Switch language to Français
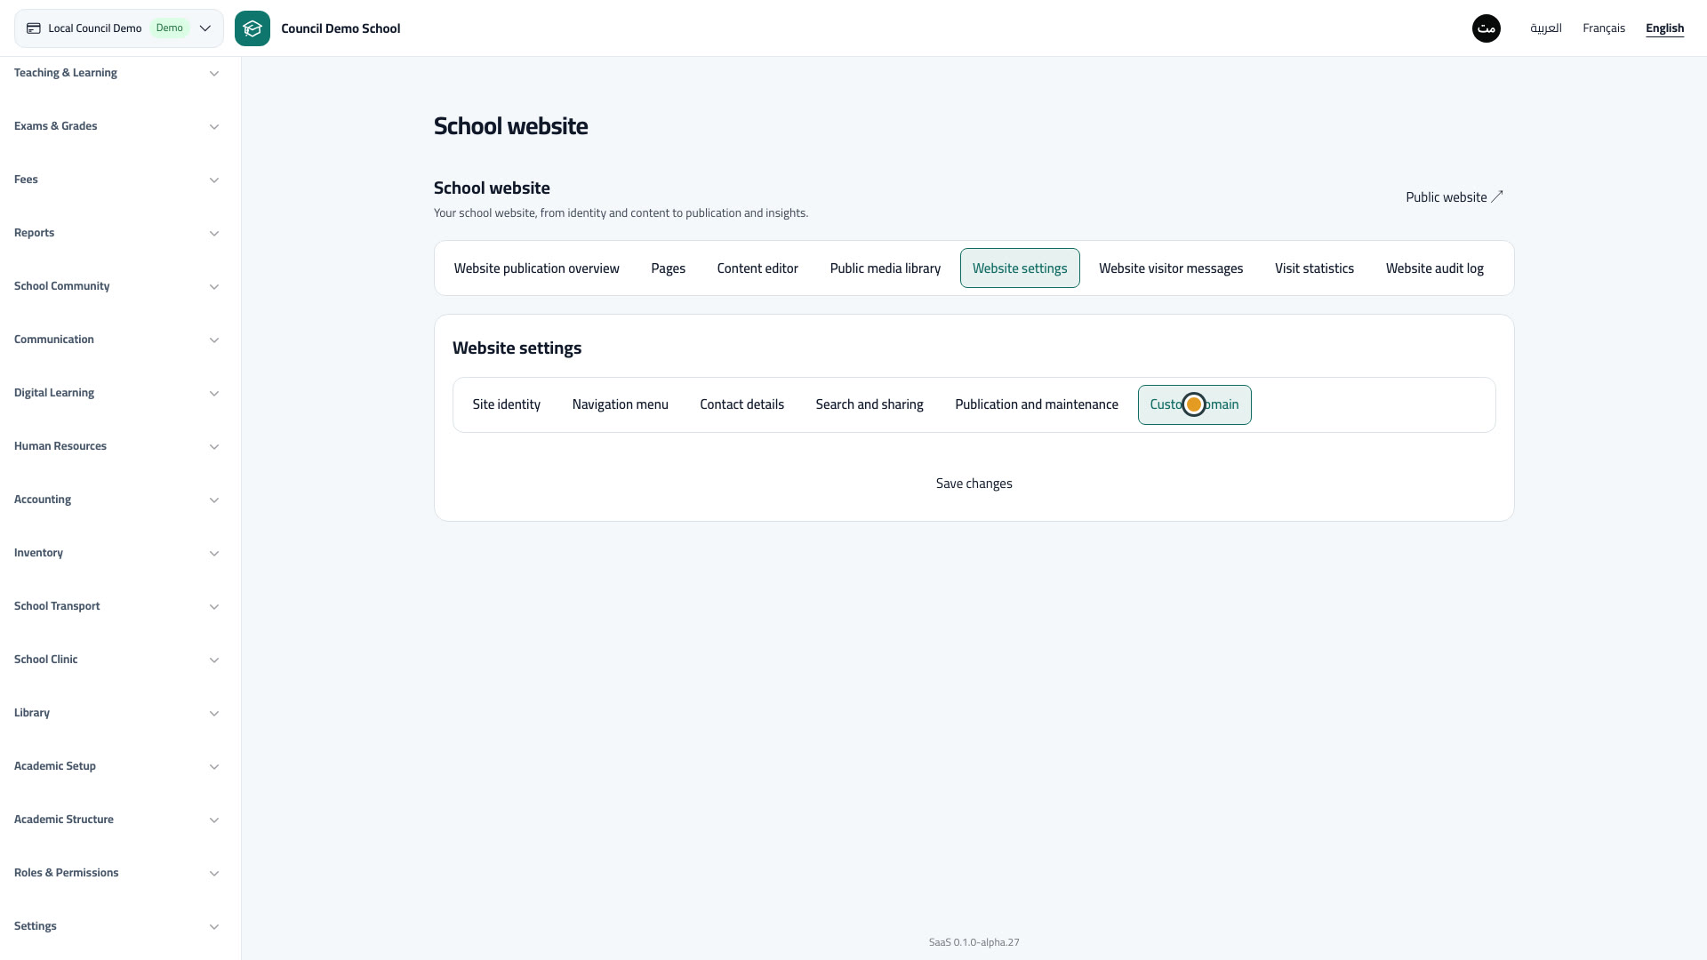1707x960 pixels. point(1604,28)
